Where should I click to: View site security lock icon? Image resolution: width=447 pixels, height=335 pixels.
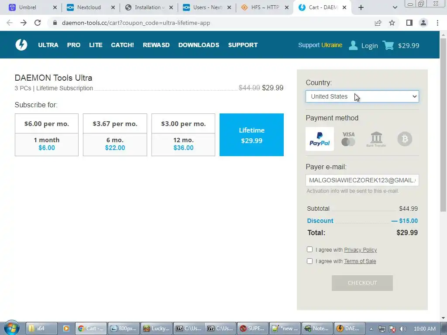(55, 23)
